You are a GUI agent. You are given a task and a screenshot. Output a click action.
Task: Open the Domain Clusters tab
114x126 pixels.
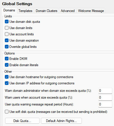tap(47, 11)
